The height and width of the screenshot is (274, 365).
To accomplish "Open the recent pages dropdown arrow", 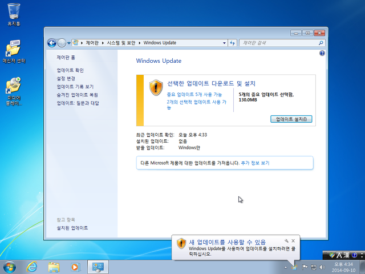I will [x=68, y=43].
